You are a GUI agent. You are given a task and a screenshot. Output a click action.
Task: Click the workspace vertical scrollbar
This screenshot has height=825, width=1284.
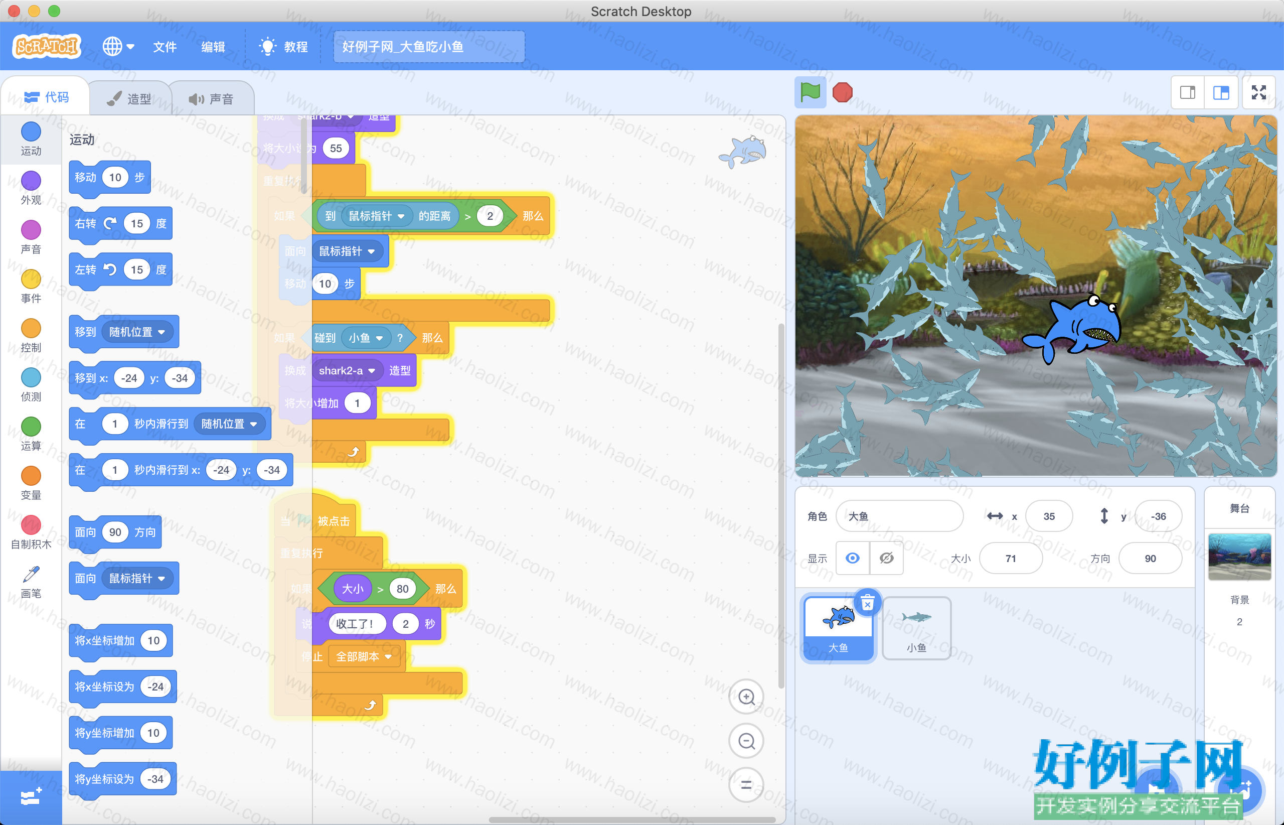tap(780, 506)
